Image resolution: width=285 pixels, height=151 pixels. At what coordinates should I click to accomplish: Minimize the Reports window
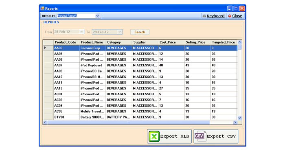pos(230,9)
